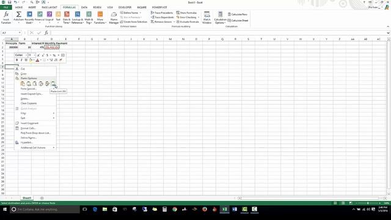This screenshot has height=220, width=391.
Task: Open the More Functions menu
Action: click(x=100, y=18)
